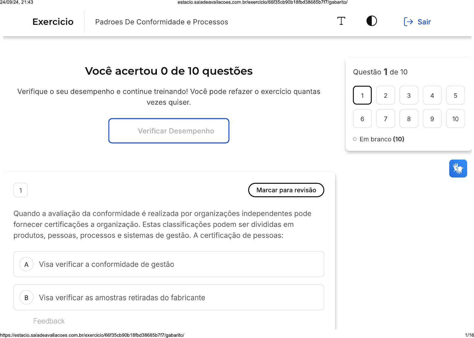Select answer option A circle
Viewport: 474px width, 338px height.
coord(27,264)
